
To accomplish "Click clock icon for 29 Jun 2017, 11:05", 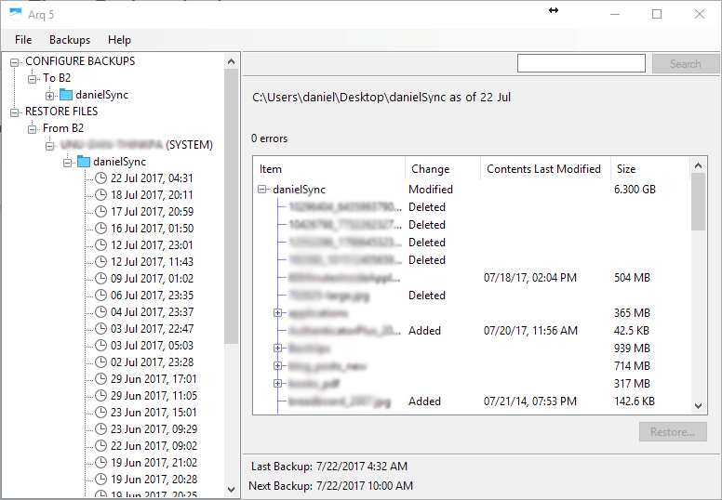I will pyautogui.click(x=100, y=396).
